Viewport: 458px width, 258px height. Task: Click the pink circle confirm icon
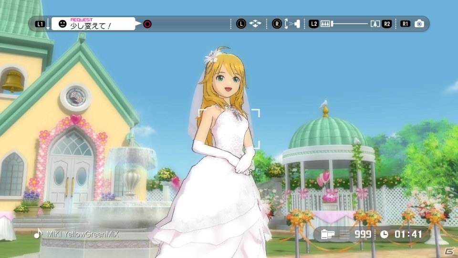coord(147,24)
